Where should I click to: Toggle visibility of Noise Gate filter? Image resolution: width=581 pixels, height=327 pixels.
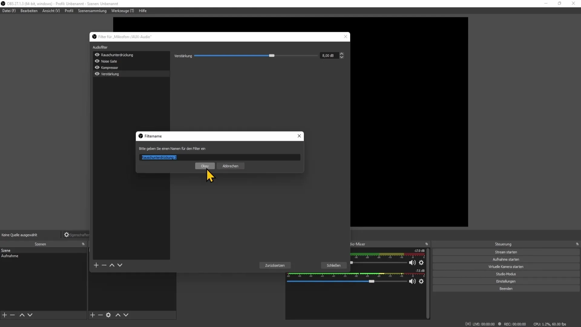[x=97, y=61]
